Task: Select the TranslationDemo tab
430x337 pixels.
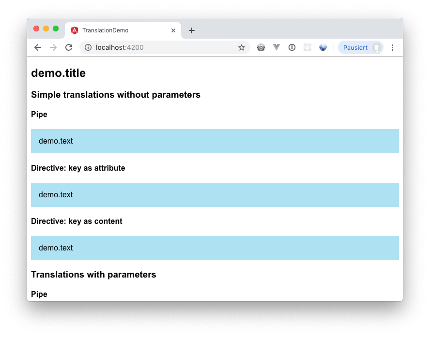Action: pyautogui.click(x=123, y=30)
